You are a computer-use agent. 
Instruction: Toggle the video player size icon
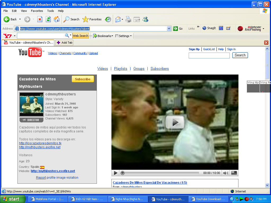coord(234,173)
